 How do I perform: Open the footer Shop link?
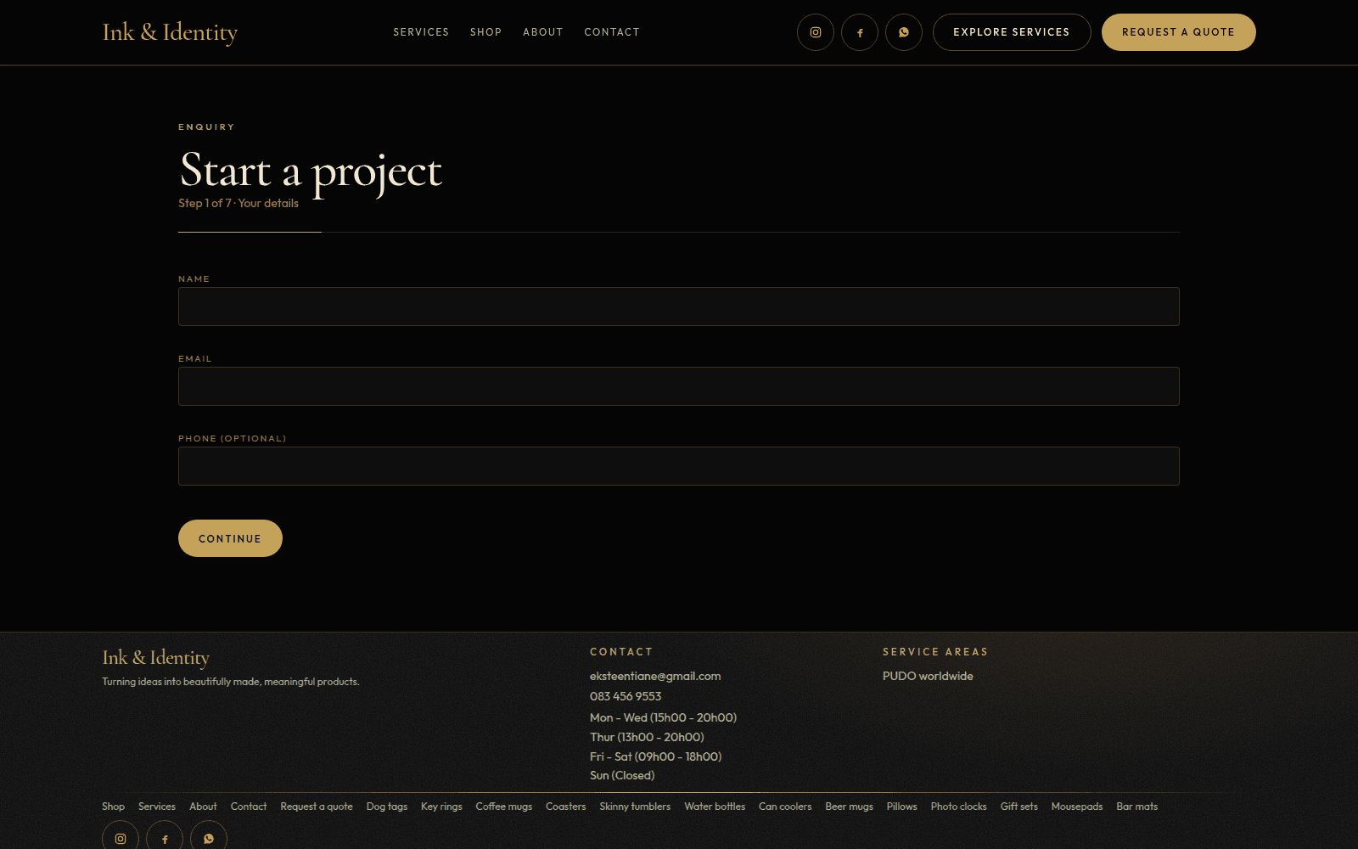coord(113,807)
